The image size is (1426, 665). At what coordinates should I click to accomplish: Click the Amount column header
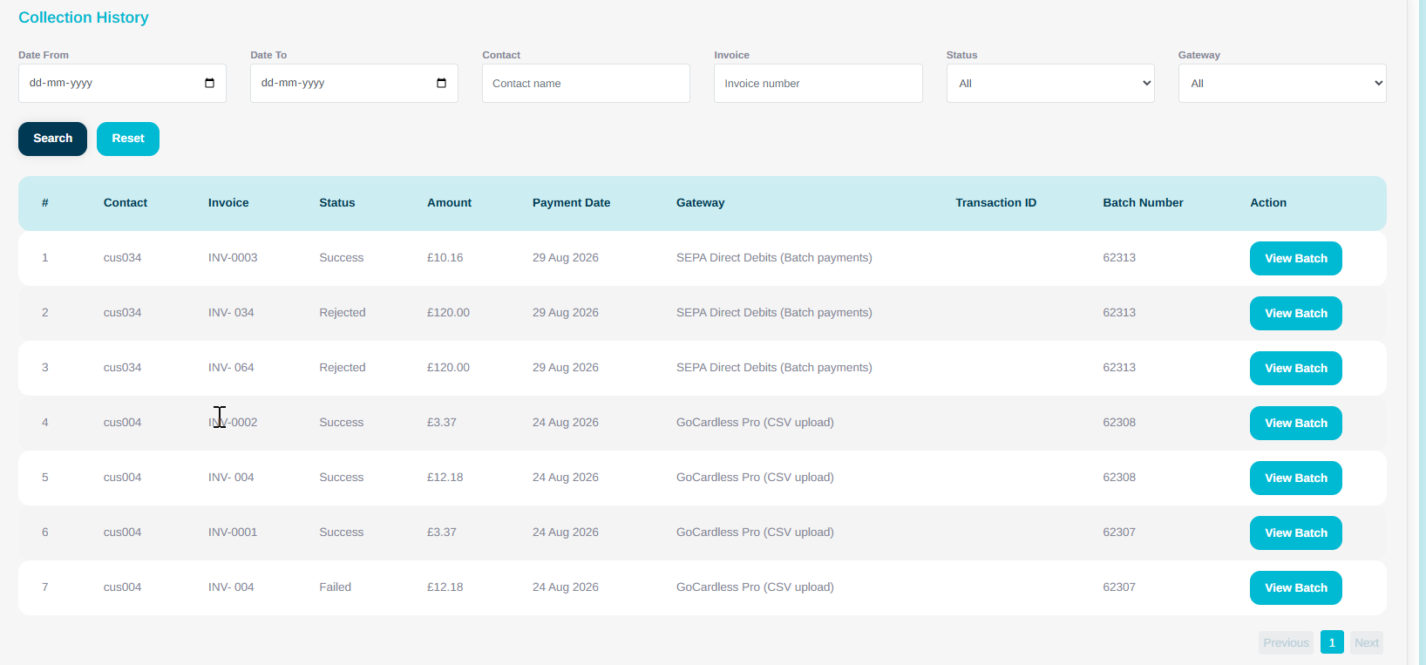[x=449, y=202]
